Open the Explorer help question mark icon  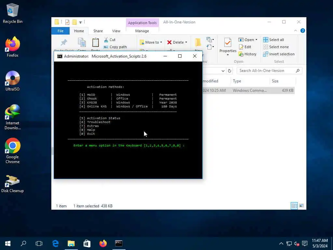pyautogui.click(x=303, y=31)
